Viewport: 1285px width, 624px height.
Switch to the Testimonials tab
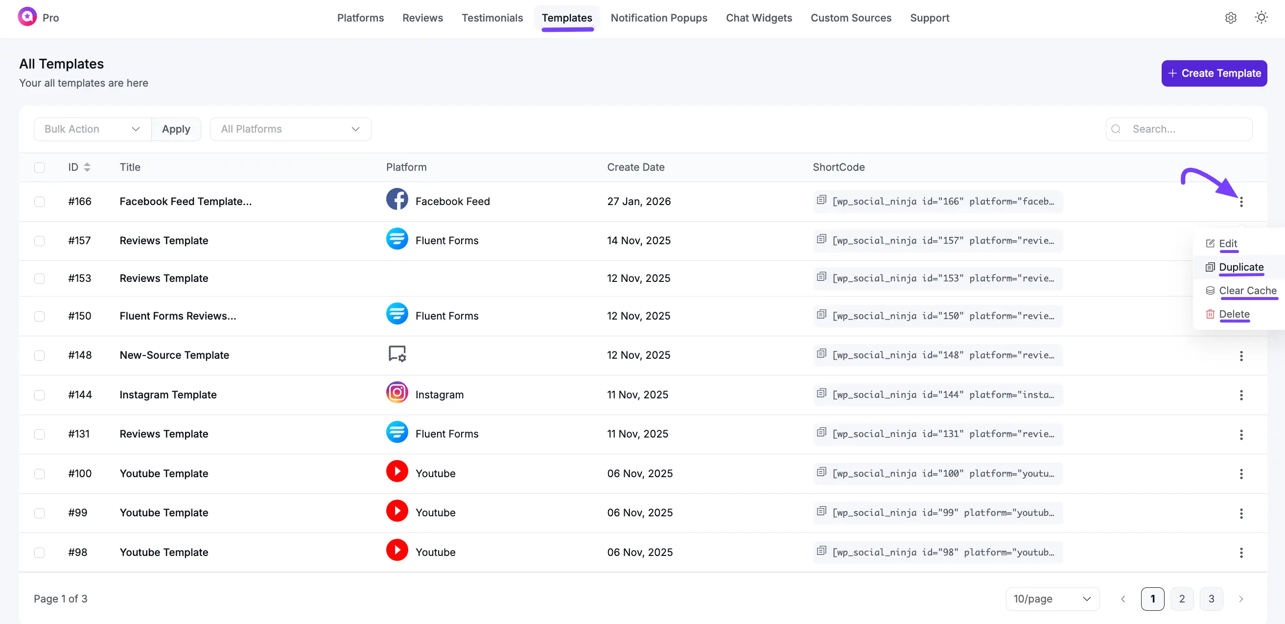click(492, 18)
